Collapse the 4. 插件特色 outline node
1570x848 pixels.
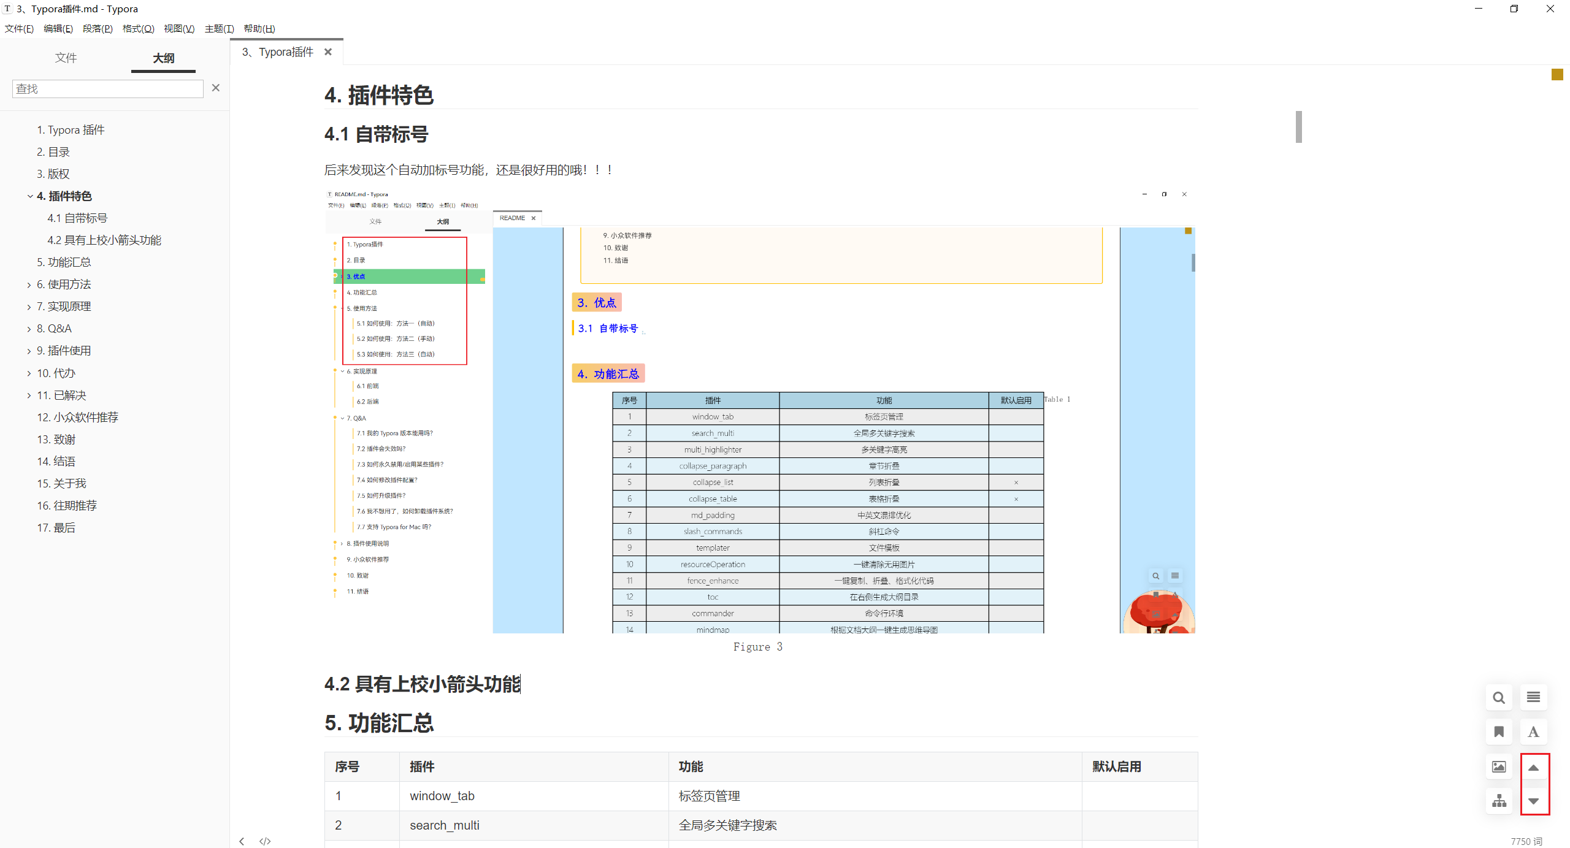point(29,196)
